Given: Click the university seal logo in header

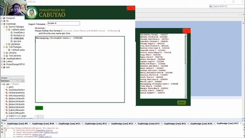Looking at the screenshot, I should coord(32,13).
